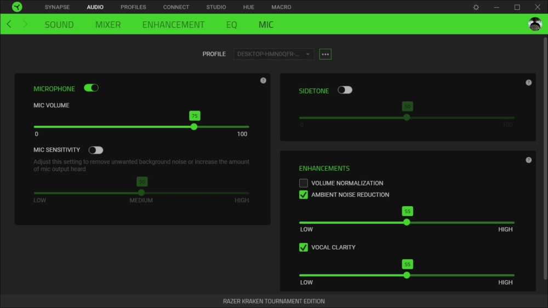Select the Mic tab

(266, 25)
